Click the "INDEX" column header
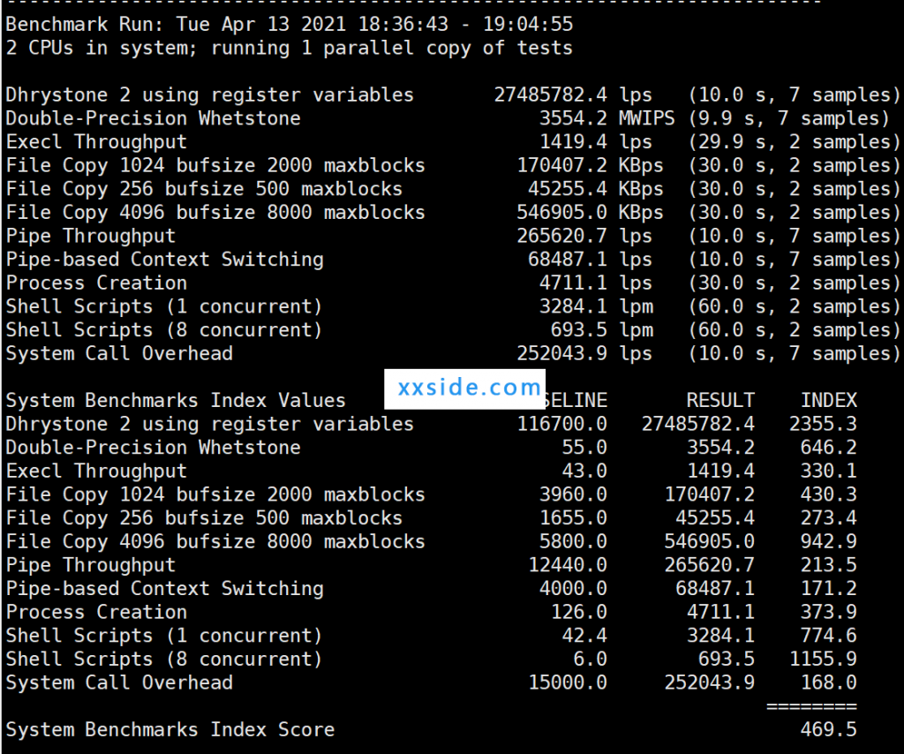 [828, 401]
